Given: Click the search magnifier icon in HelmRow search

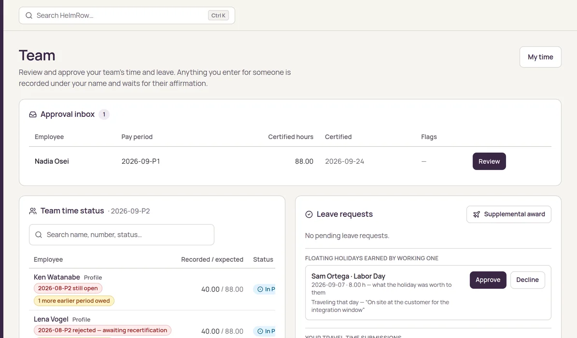Looking at the screenshot, I should click(28, 15).
